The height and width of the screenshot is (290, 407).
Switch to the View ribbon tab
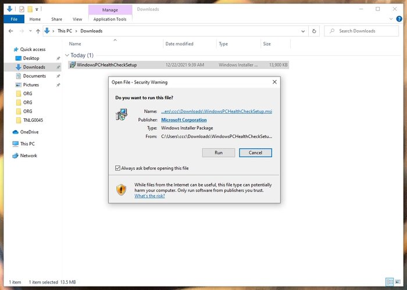point(77,19)
